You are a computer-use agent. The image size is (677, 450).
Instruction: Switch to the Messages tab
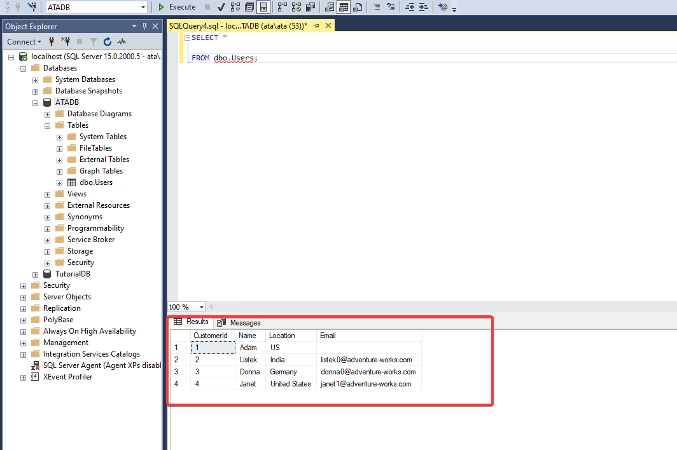tap(239, 323)
